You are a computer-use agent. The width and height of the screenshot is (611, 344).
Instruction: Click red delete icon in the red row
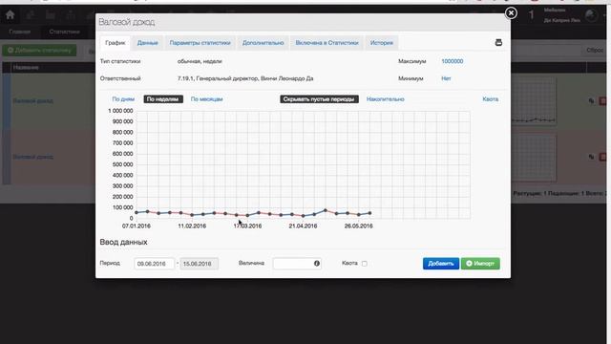click(x=602, y=157)
